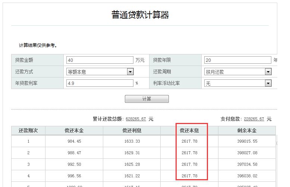
Task: Select principal cell 988.47
Action: tap(74, 153)
